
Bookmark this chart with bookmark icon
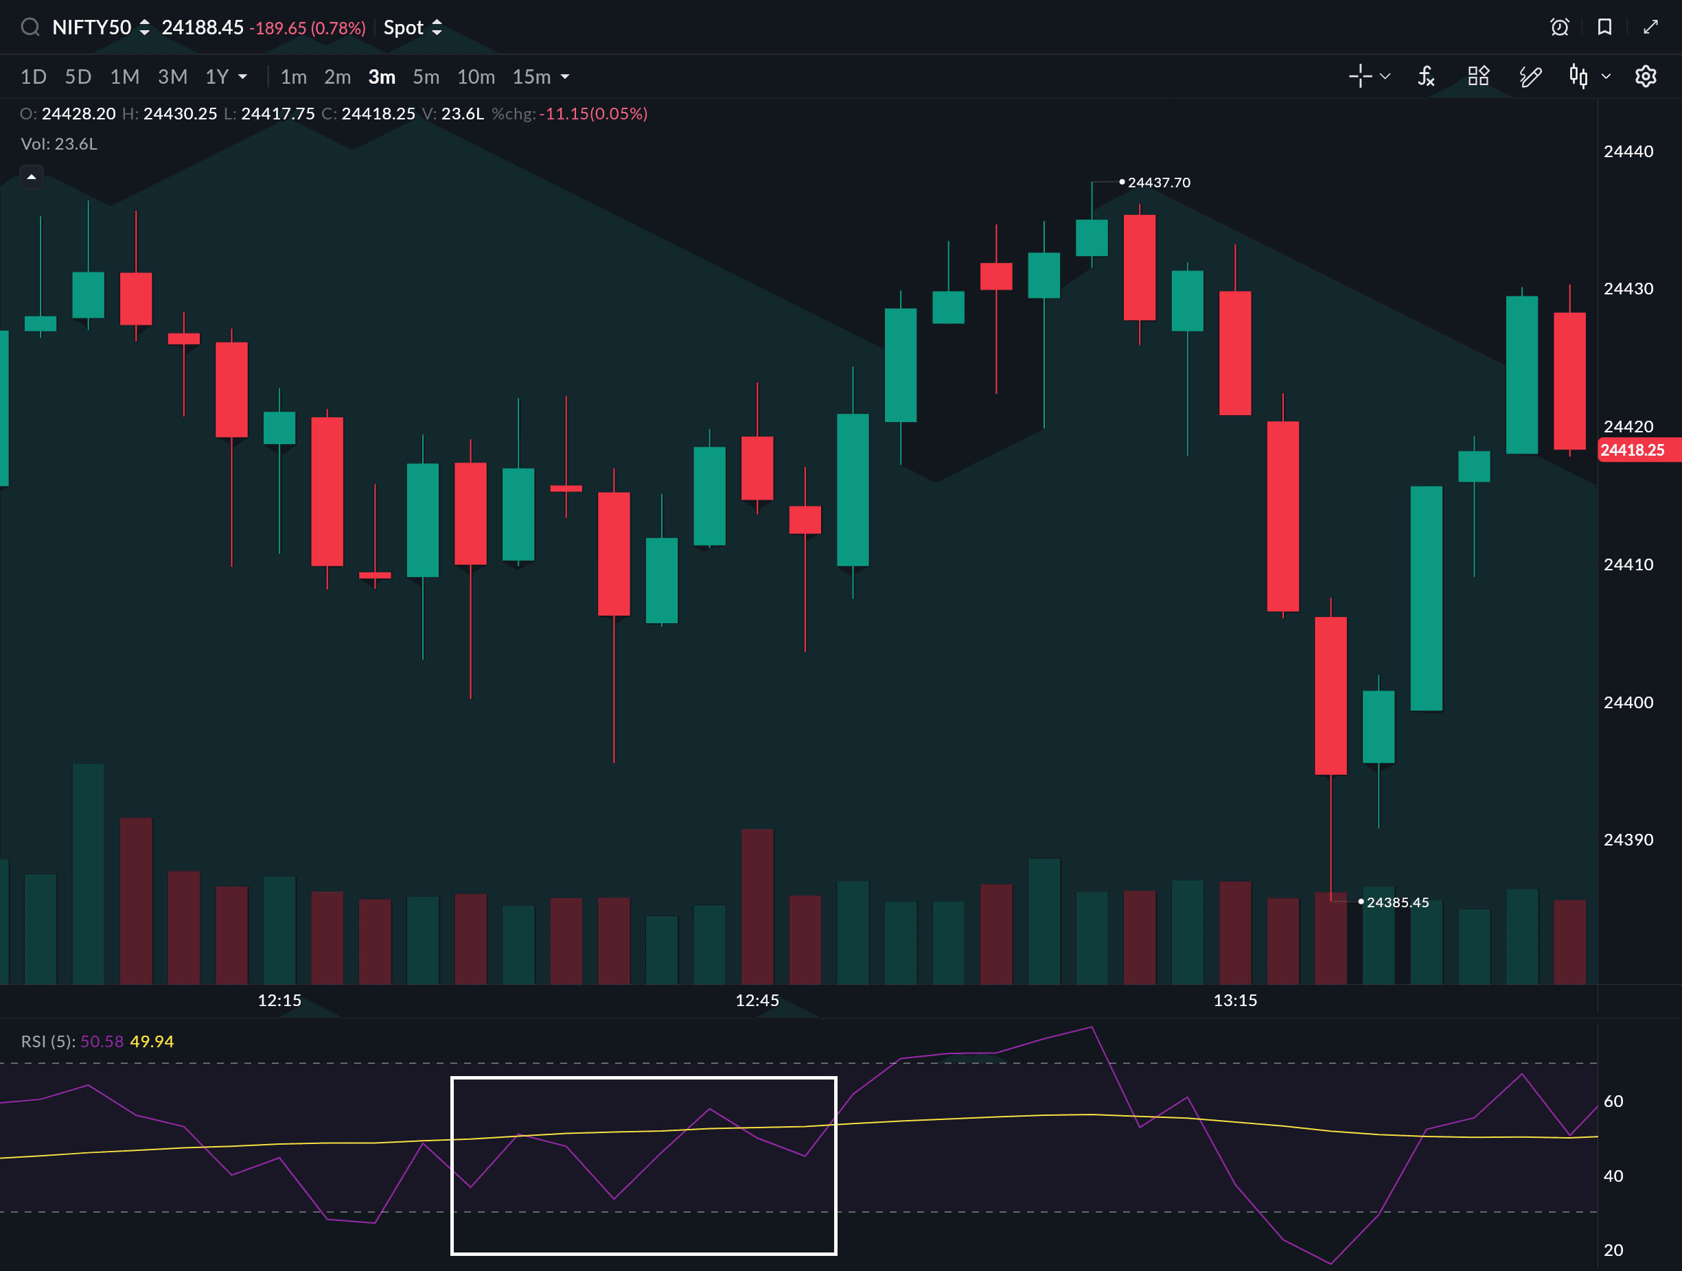pyautogui.click(x=1604, y=27)
